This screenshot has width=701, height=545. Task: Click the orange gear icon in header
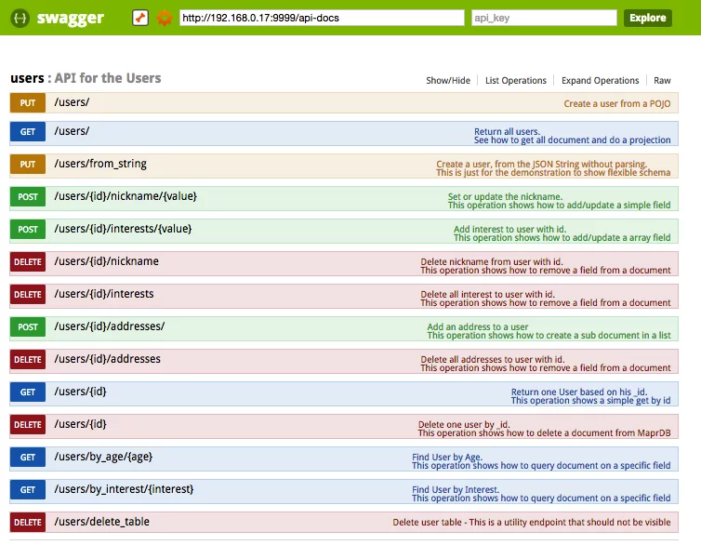tap(164, 18)
